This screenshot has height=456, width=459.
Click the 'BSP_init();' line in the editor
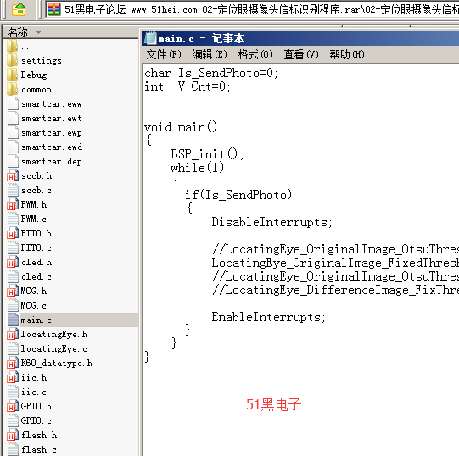click(207, 154)
